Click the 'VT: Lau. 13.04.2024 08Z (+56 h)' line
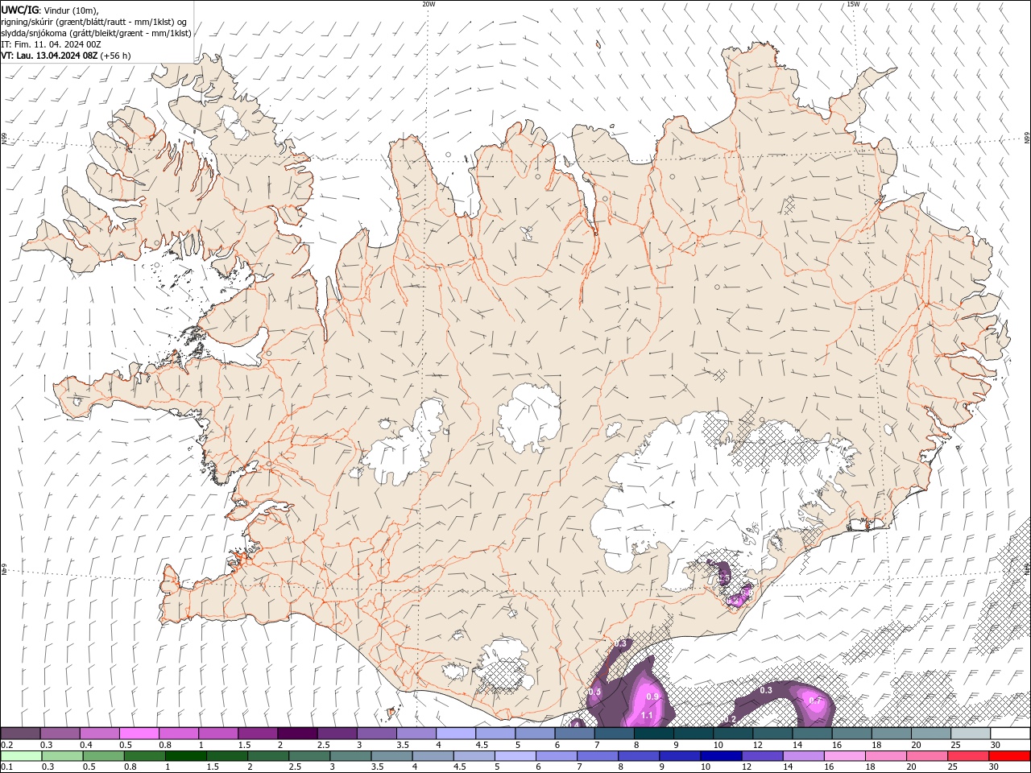 (66, 56)
